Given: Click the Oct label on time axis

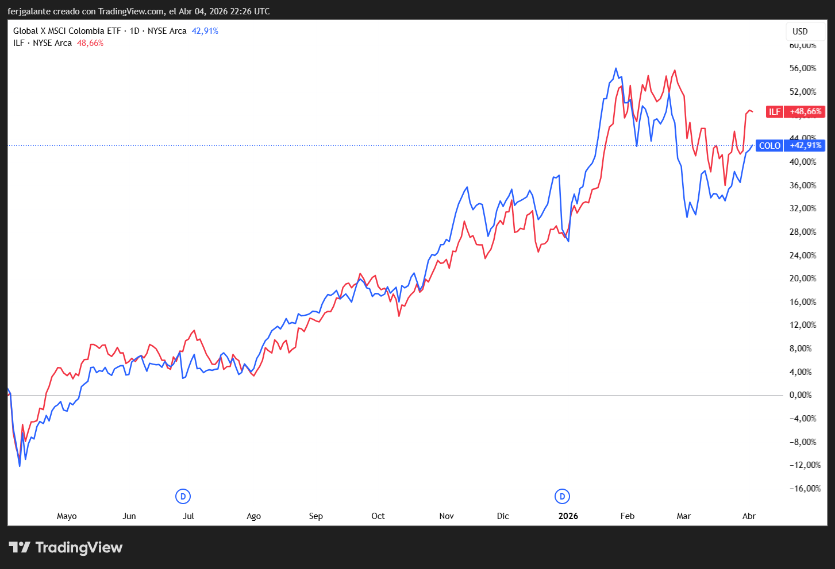Looking at the screenshot, I should tap(378, 516).
